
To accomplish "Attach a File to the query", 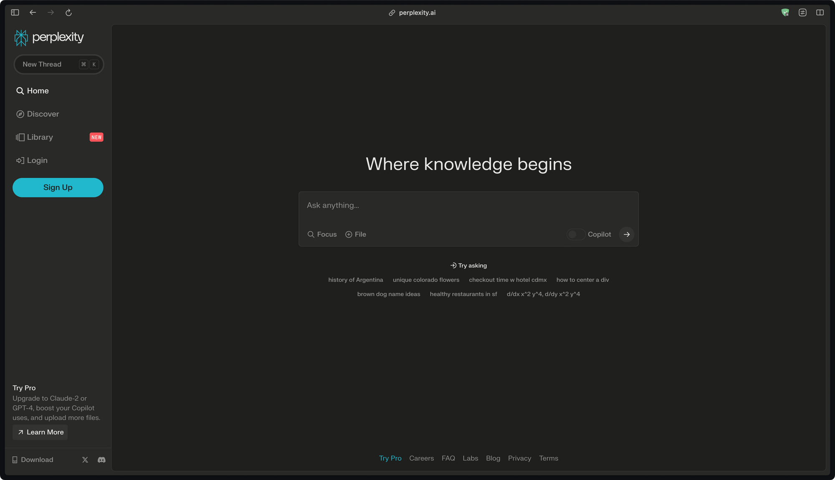I will coord(356,235).
